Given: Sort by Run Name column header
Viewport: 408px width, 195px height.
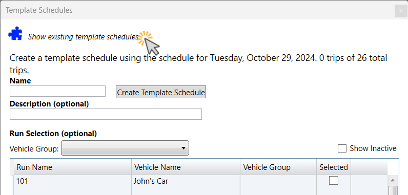Looking at the screenshot, I should click(x=73, y=167).
